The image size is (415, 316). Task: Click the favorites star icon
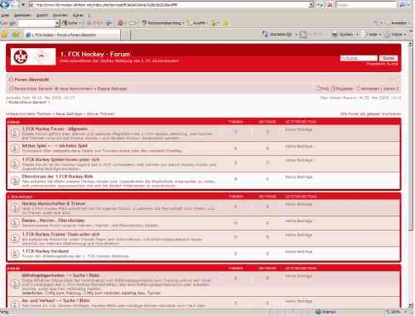[x=5, y=35]
